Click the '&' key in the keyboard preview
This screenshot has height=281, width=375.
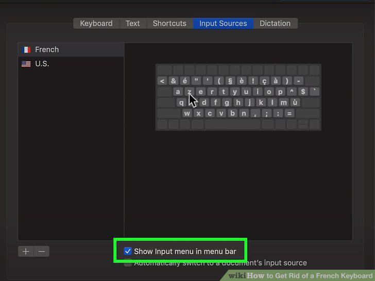174,81
